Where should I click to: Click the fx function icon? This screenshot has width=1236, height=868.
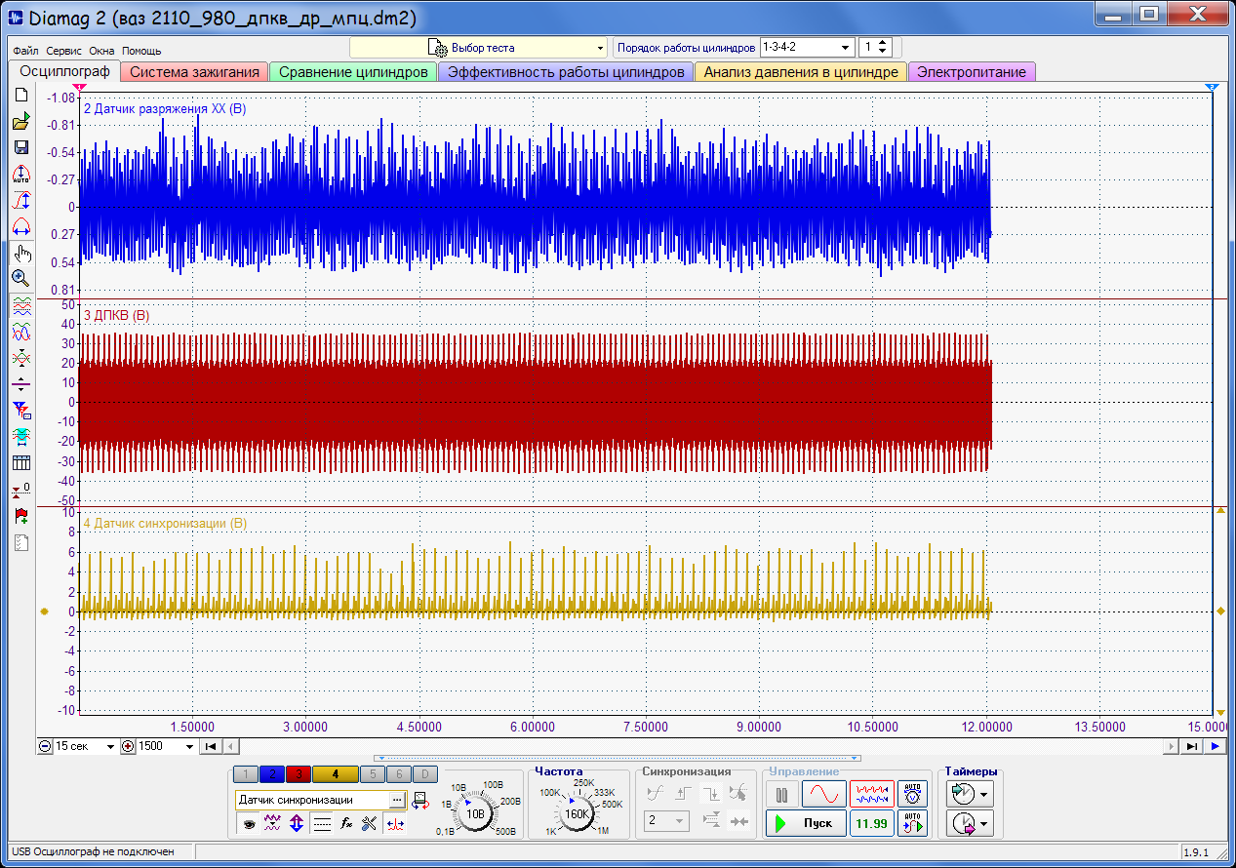[x=346, y=824]
